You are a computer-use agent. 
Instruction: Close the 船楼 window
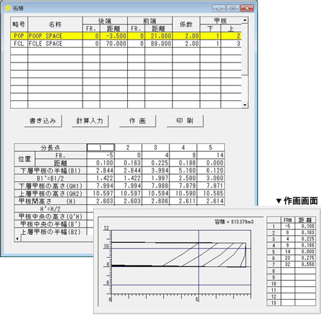pos(247,8)
